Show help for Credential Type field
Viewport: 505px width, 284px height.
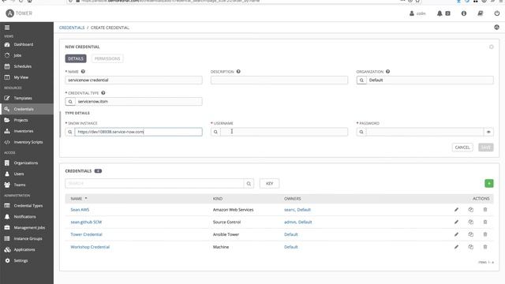[x=103, y=93]
